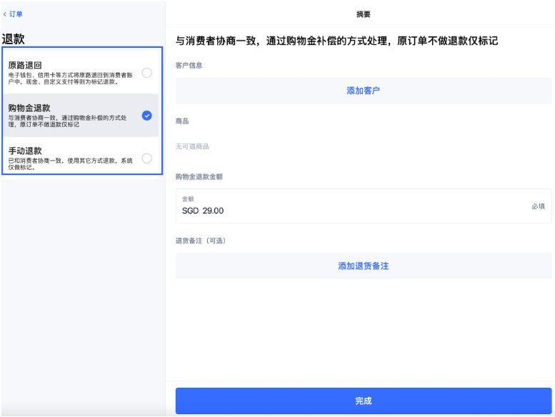Select the 原路退回 radio button
The height and width of the screenshot is (417, 555).
tap(146, 73)
